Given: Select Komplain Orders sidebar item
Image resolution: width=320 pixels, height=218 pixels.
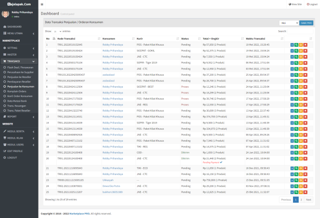Looking at the screenshot, I should (x=16, y=90).
